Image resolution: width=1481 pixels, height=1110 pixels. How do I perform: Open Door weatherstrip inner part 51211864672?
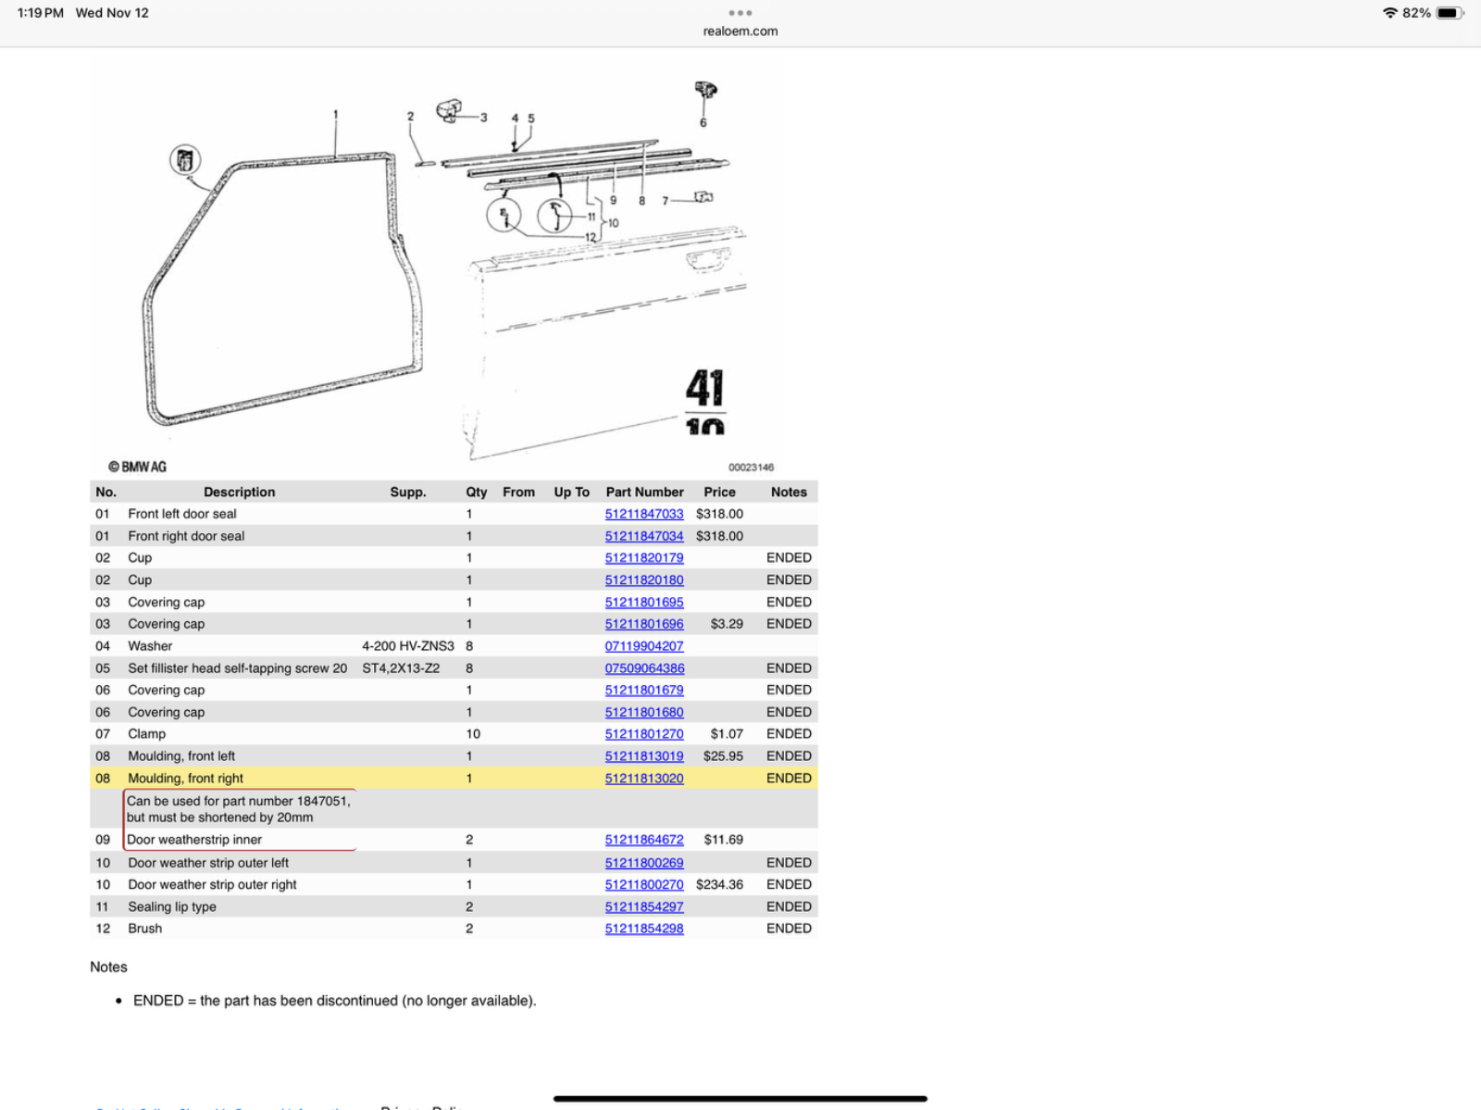click(644, 840)
